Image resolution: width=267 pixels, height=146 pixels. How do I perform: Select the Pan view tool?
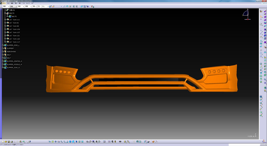click(x=56, y=141)
